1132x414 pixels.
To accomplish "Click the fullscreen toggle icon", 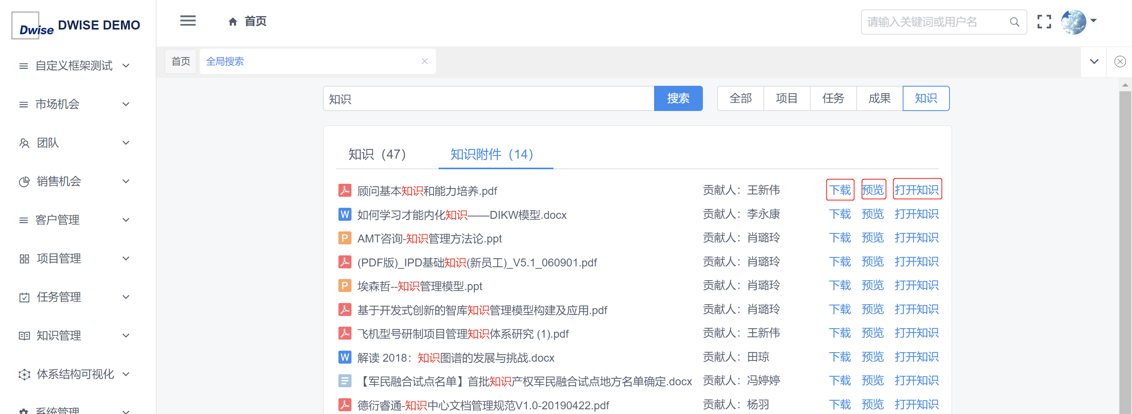I will pyautogui.click(x=1044, y=22).
